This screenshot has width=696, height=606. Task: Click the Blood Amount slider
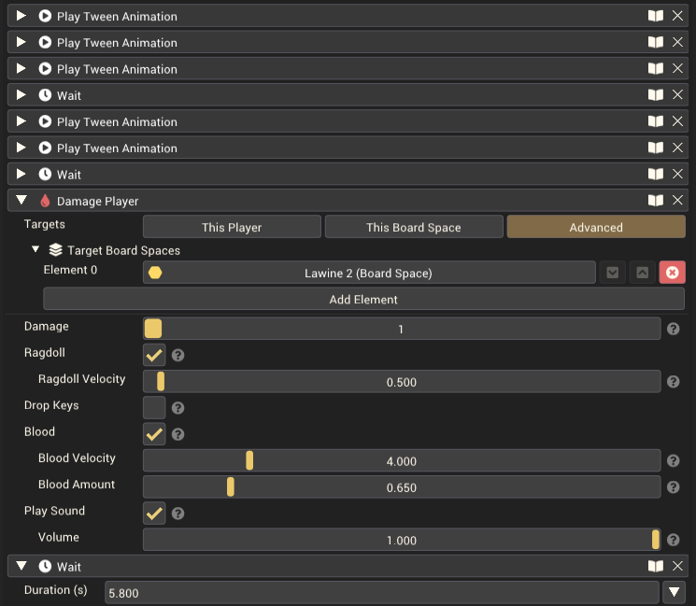click(402, 487)
